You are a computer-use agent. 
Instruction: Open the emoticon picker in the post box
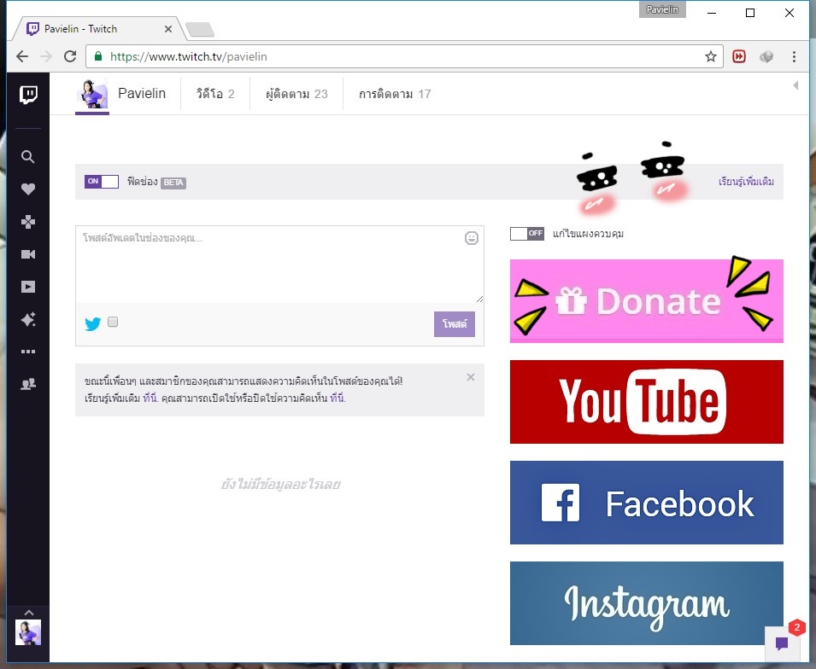pos(472,238)
